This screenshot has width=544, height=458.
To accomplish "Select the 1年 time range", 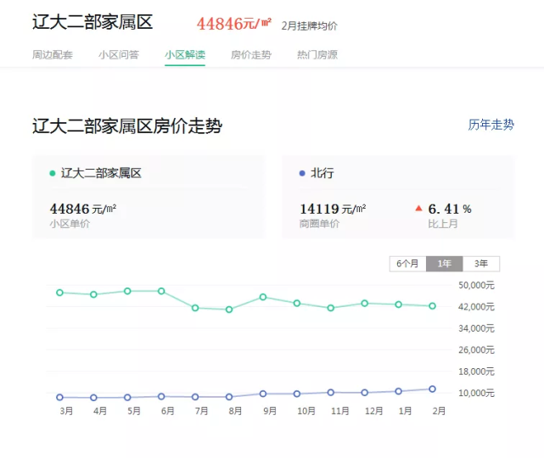I will coord(445,264).
